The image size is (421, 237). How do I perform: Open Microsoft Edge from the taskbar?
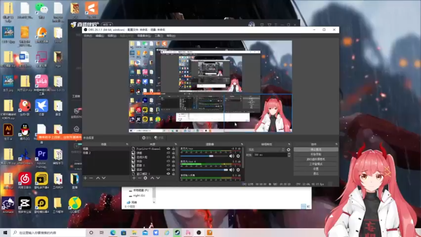113,232
